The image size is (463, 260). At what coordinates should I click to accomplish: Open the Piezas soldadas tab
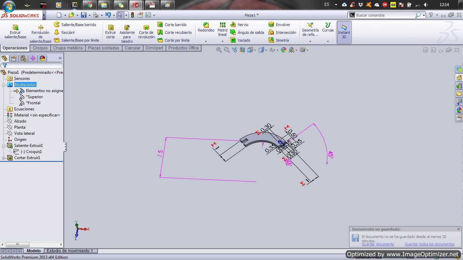103,48
